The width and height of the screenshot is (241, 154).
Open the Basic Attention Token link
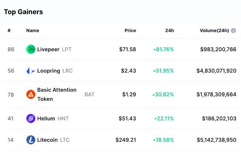pyautogui.click(x=57, y=94)
